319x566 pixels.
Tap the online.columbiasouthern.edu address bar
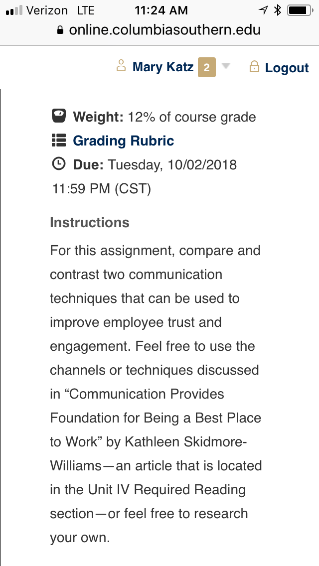[x=159, y=30]
